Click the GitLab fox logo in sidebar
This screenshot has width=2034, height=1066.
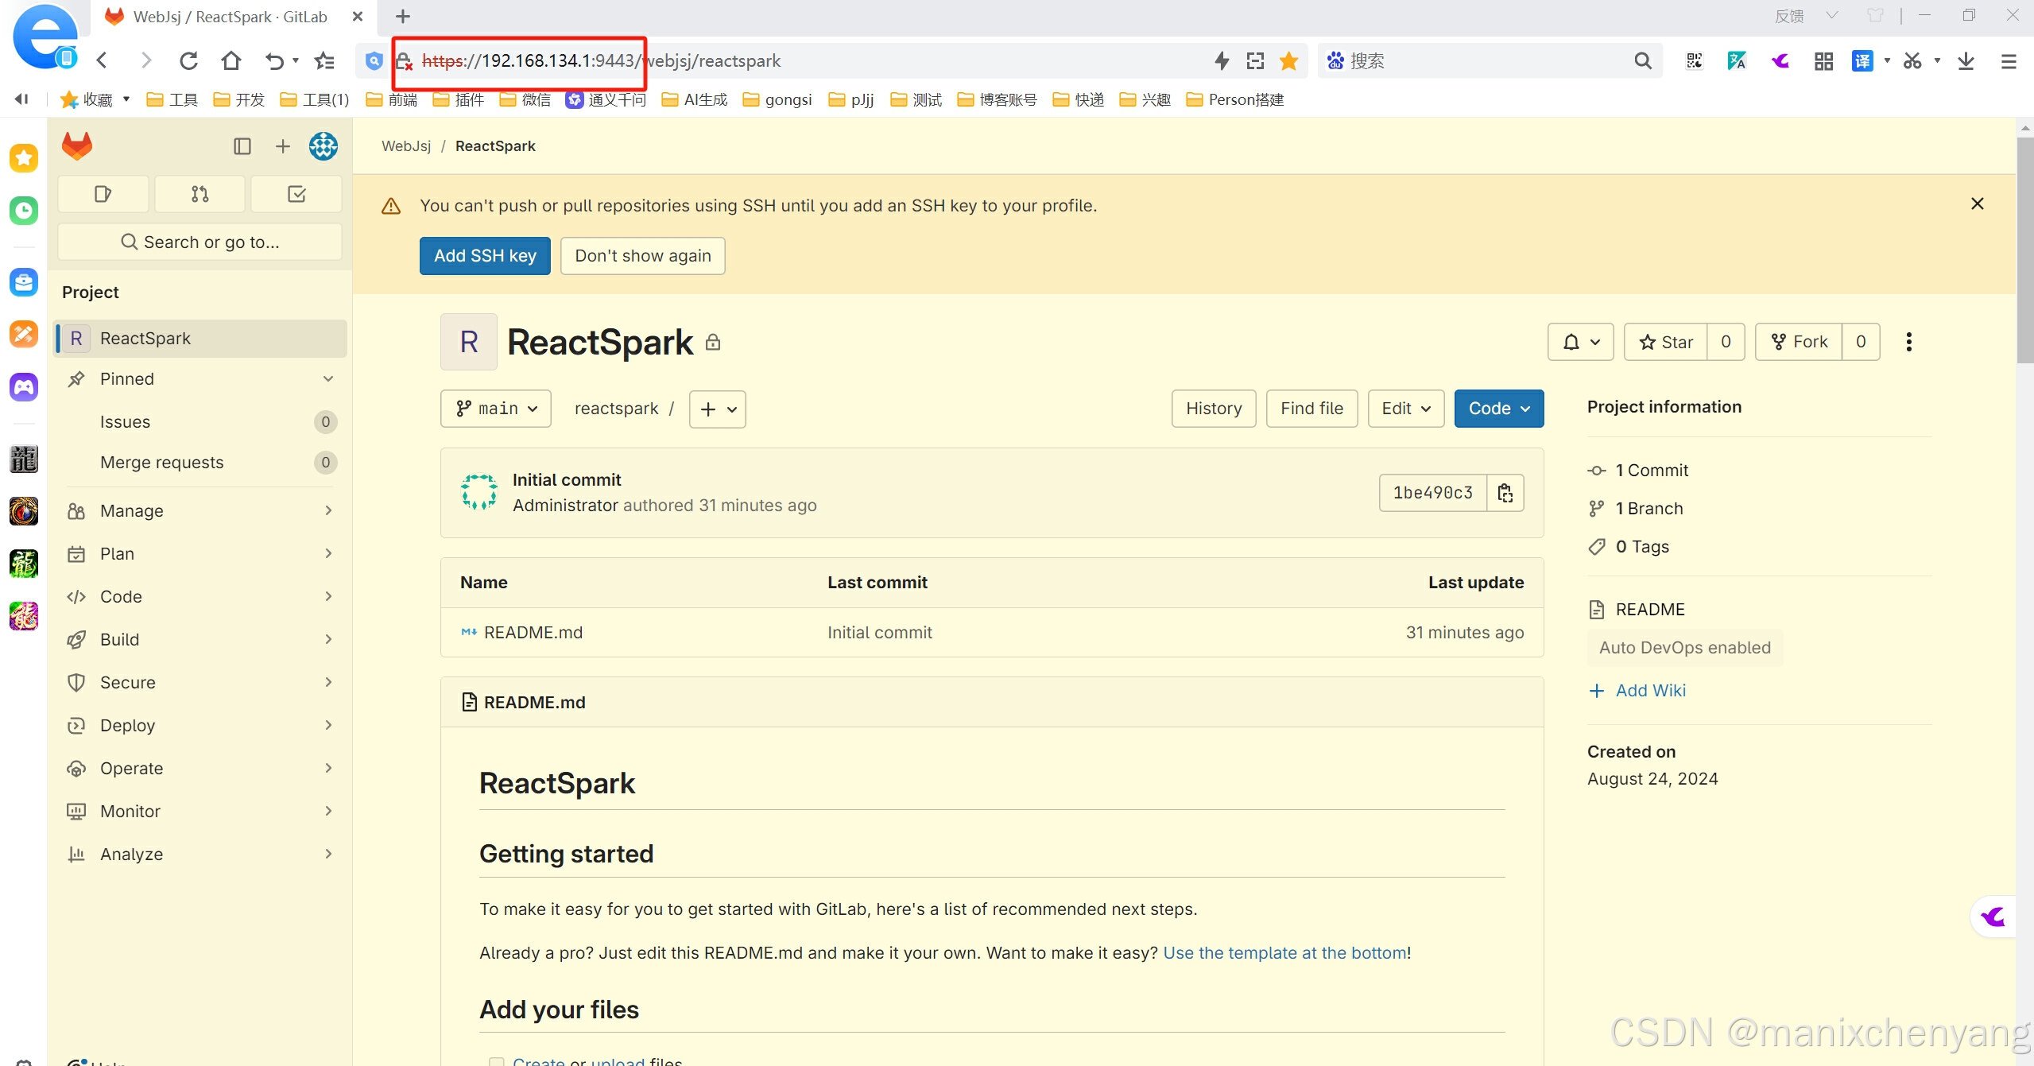[77, 146]
